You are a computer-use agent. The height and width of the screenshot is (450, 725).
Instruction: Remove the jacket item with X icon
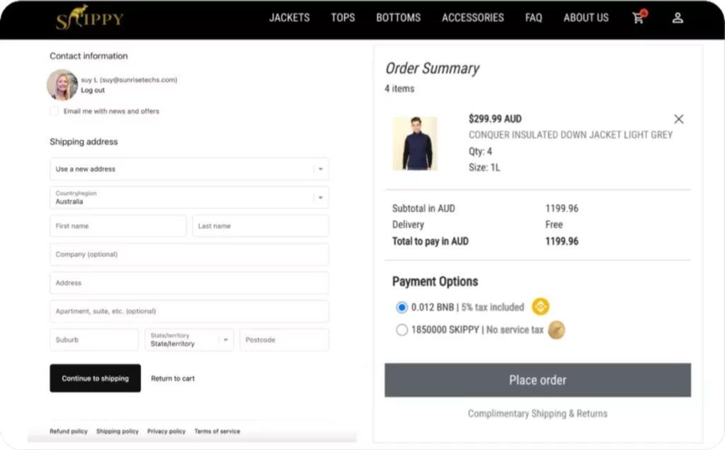coord(678,119)
